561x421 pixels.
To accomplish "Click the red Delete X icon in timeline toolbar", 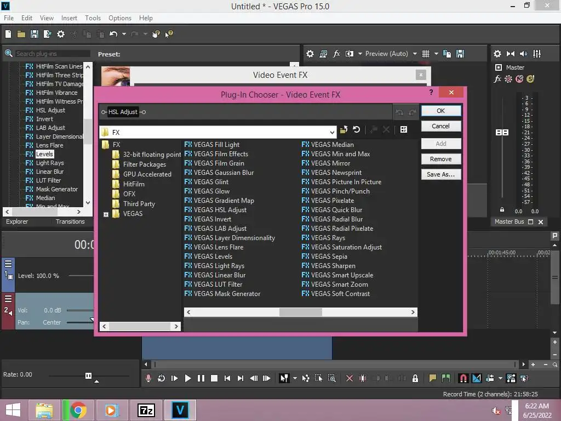I will (x=350, y=378).
